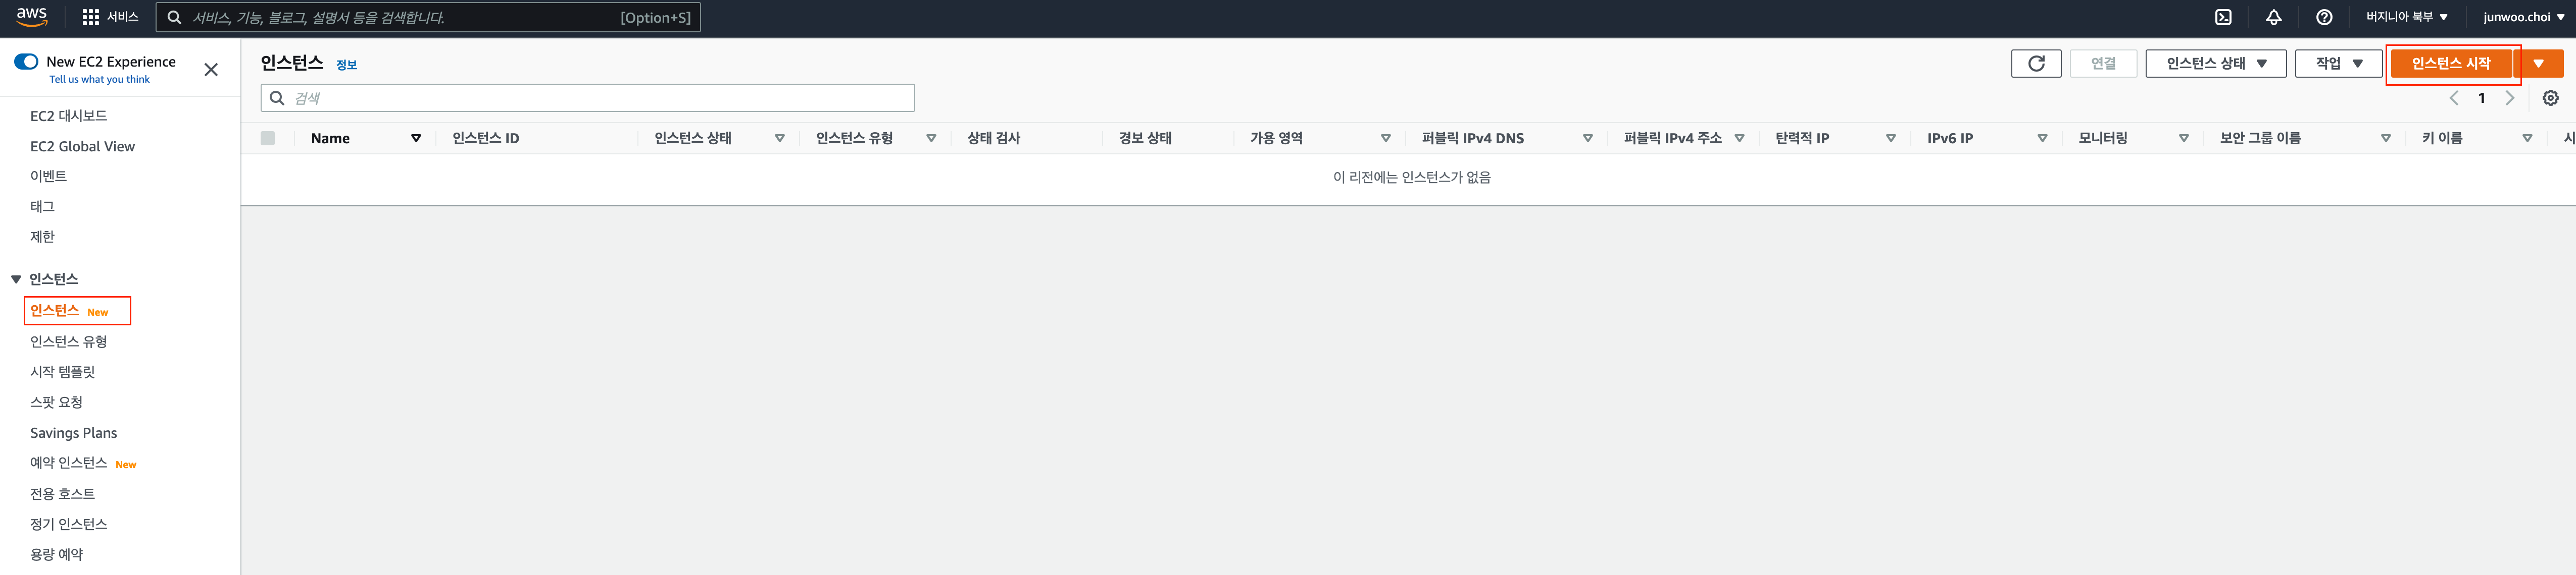Image resolution: width=2576 pixels, height=575 pixels.
Task: Open AWS CloudShell terminal icon
Action: 2223,17
